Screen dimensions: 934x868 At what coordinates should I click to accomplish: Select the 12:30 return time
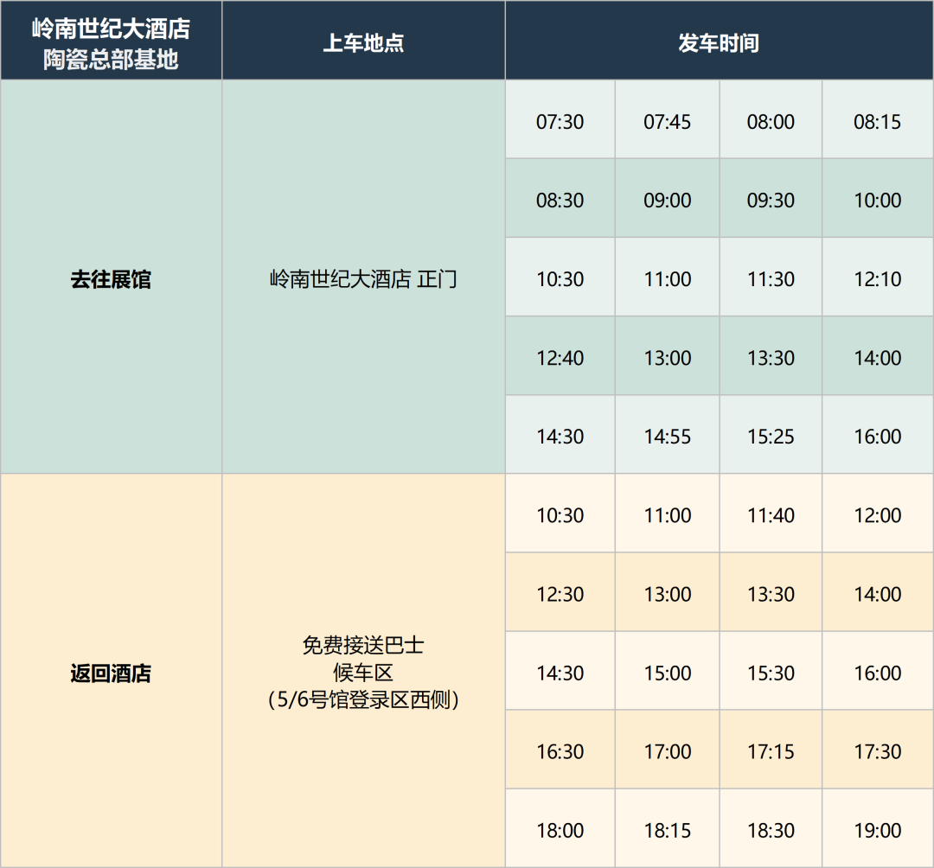[560, 591]
